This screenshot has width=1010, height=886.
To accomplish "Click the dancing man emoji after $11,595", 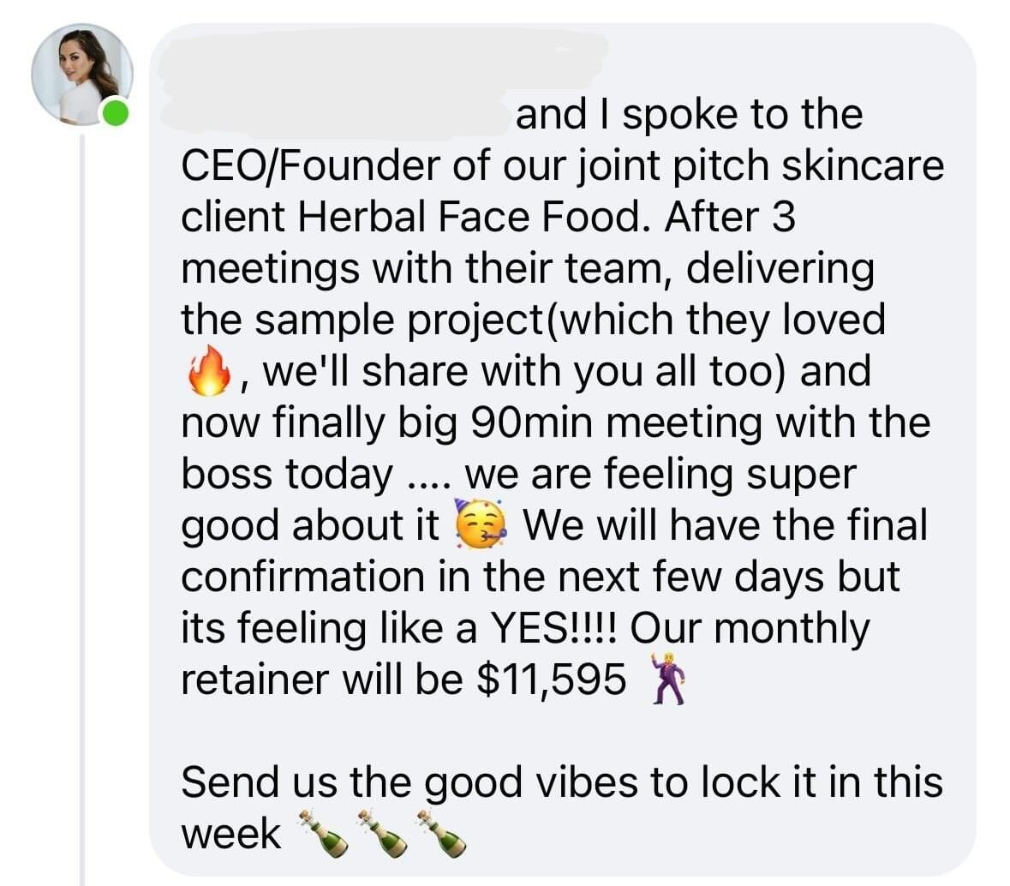I will pos(667,679).
